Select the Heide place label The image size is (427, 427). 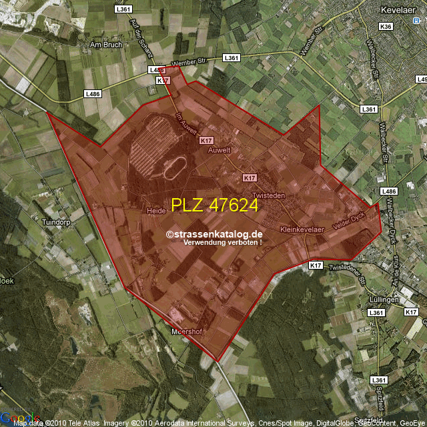(155, 210)
